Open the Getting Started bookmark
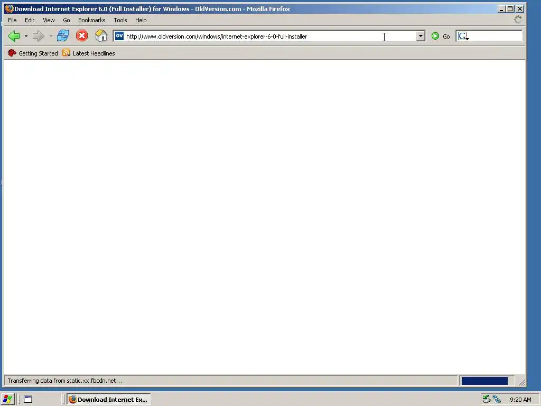Screen dimensions: 541x406 pyautogui.click(x=33, y=53)
